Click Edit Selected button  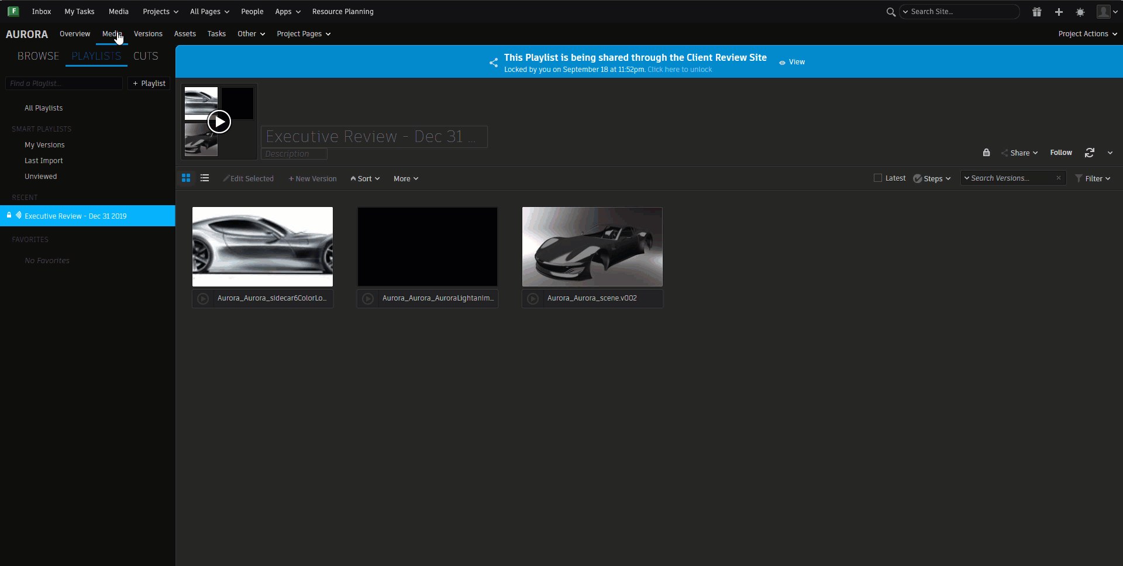[249, 179]
